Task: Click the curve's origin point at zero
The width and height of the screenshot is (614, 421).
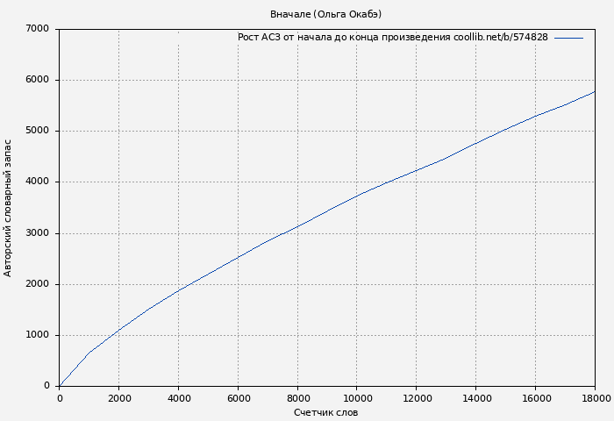Action: tap(60, 385)
